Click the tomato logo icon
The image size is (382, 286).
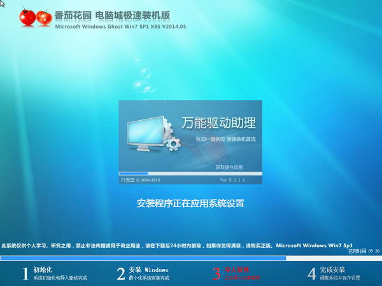point(36,17)
